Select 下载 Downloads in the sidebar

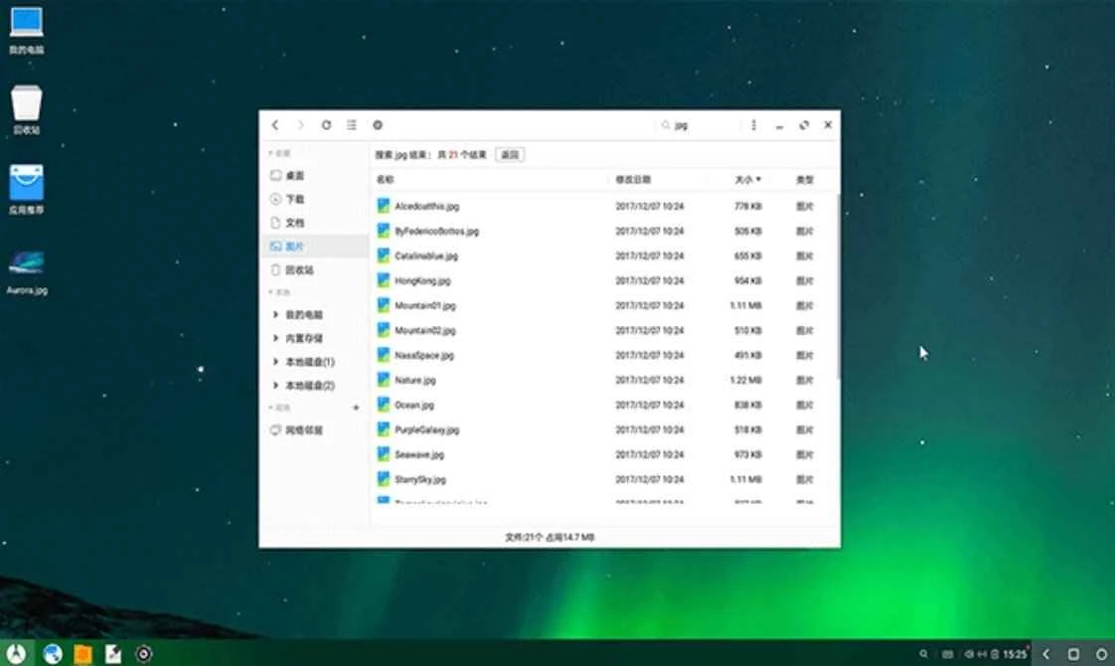[294, 199]
